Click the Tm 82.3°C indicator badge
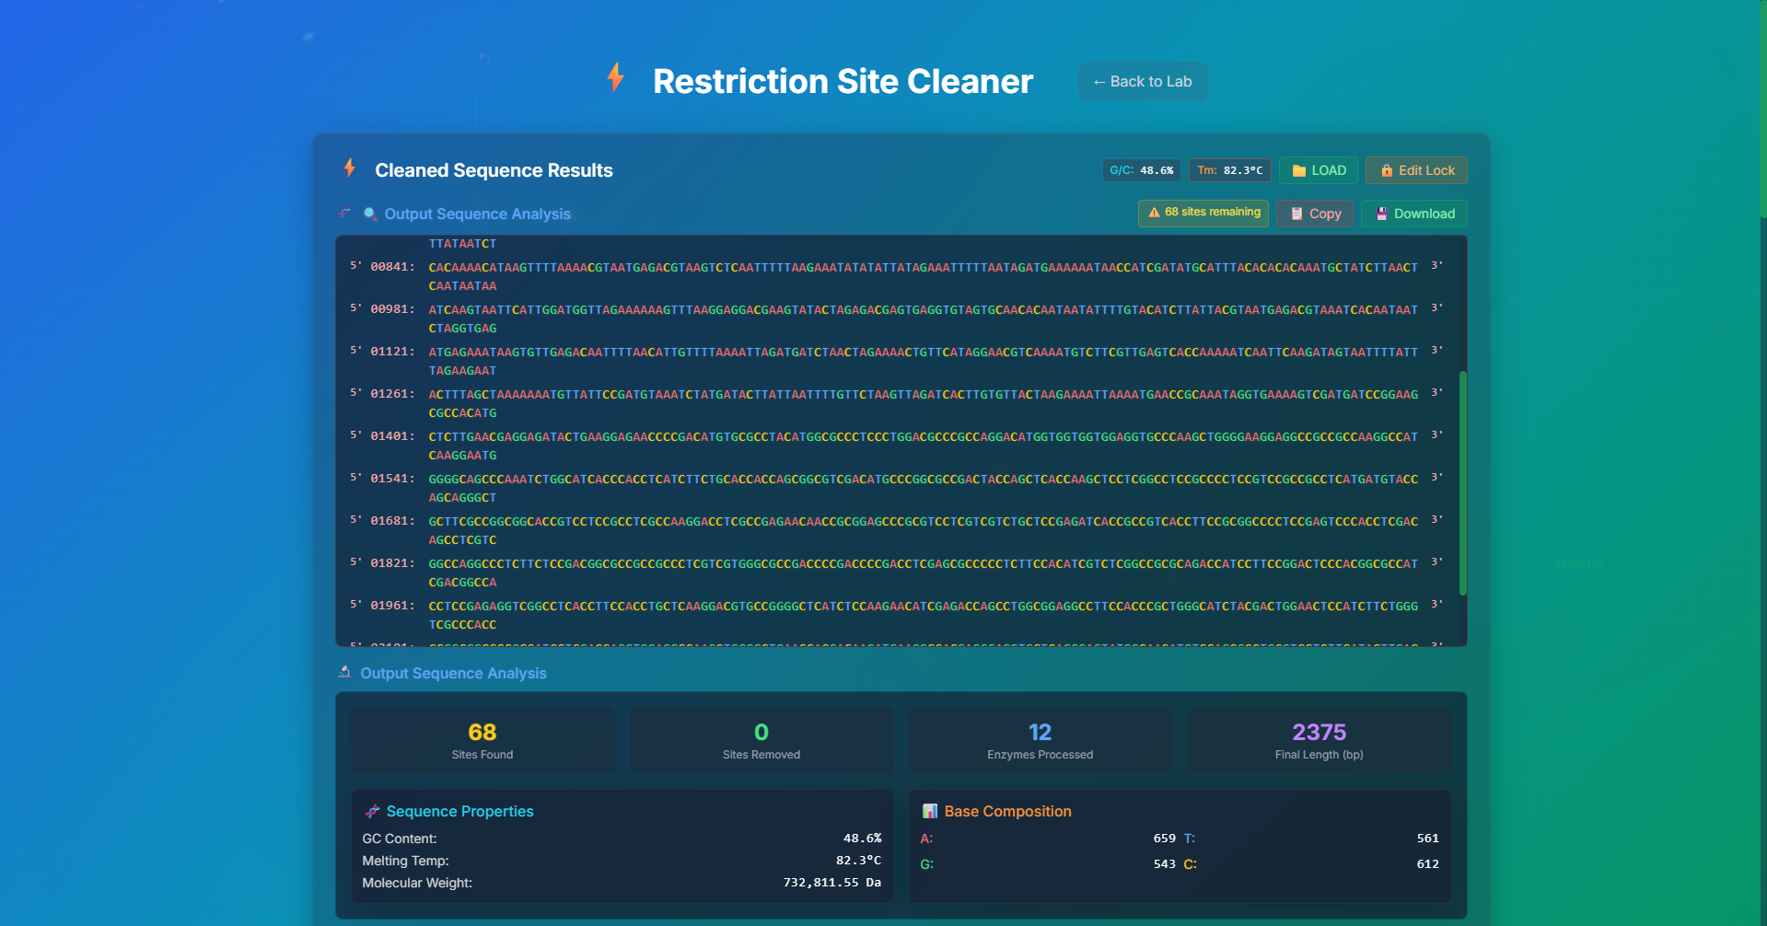This screenshot has width=1767, height=926. (x=1229, y=170)
